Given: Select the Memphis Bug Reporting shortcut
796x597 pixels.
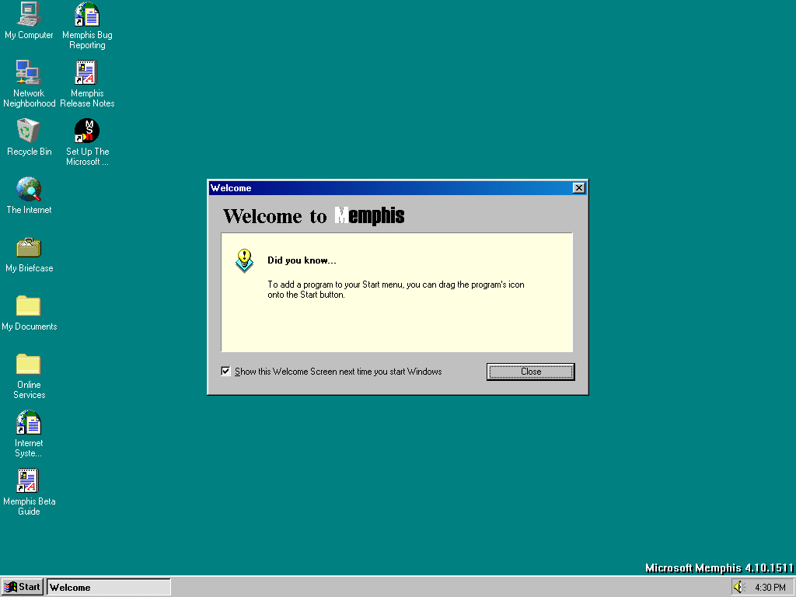Looking at the screenshot, I should (x=87, y=26).
